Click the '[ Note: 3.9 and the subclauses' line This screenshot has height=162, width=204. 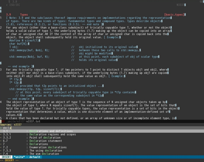88,18
